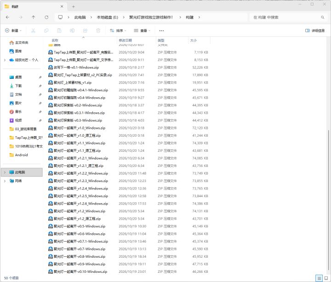Click the Delete trash icon in toolbar
Screen dimensions: 331x282
point(98,31)
